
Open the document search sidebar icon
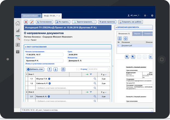pos(18,38)
